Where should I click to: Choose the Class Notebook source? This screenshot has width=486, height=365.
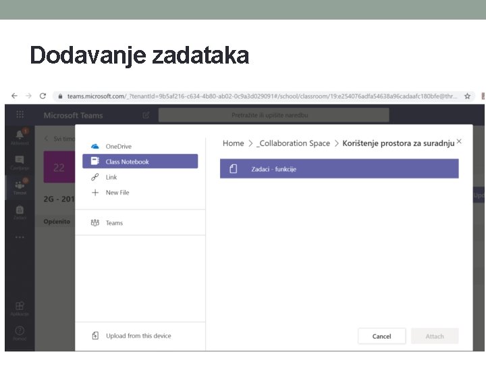140,162
